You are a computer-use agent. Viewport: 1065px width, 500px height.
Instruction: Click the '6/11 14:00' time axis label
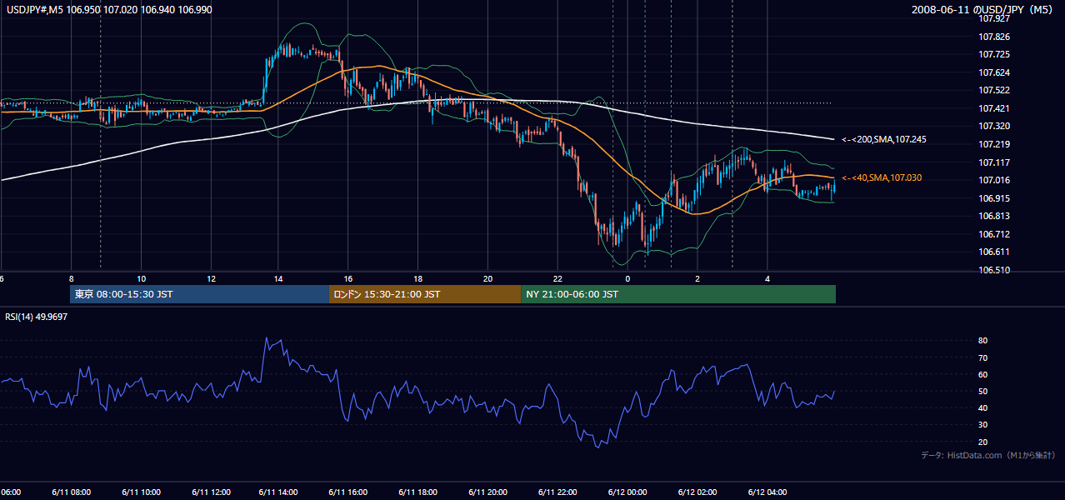tap(280, 492)
